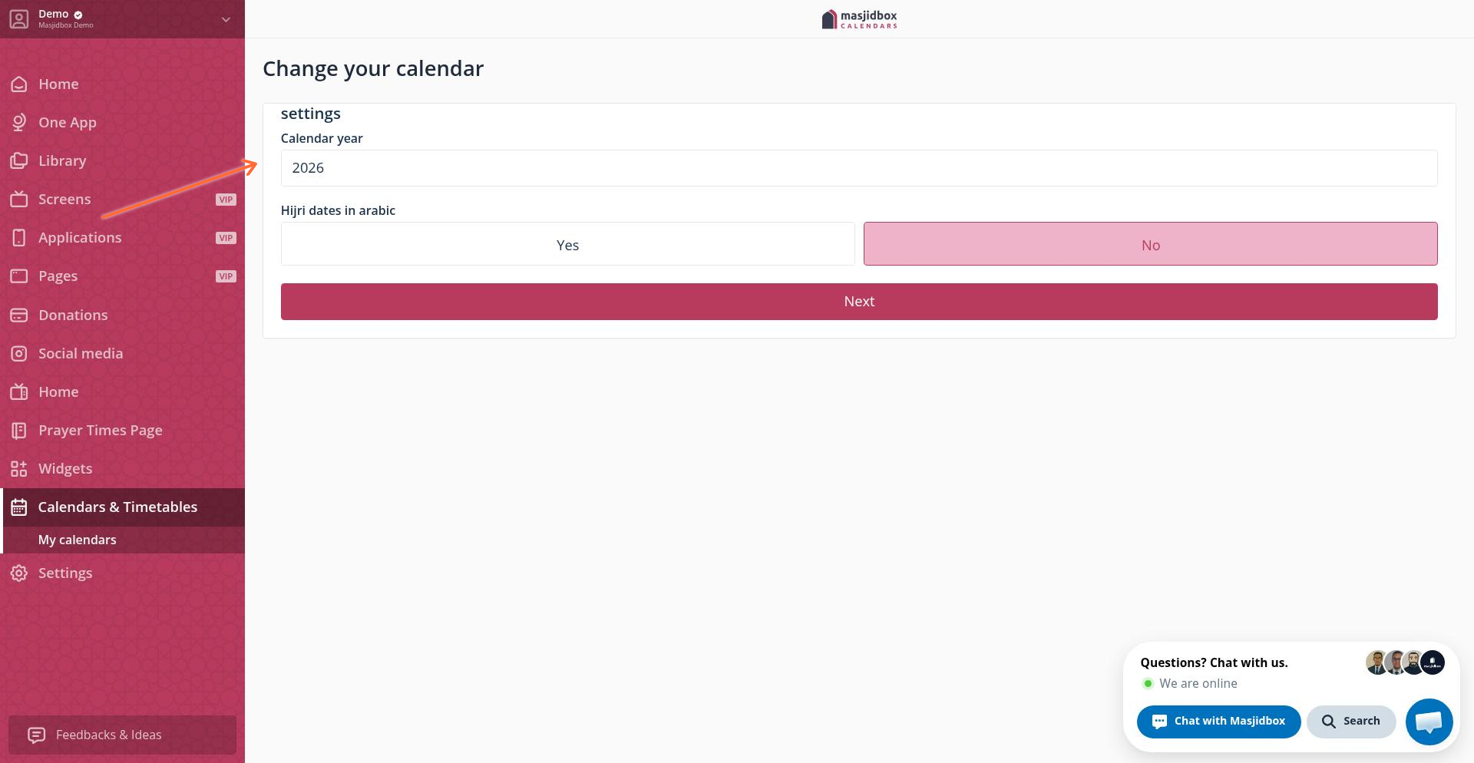Click the Chat with Masjidbox button
The height and width of the screenshot is (763, 1474).
point(1218,721)
